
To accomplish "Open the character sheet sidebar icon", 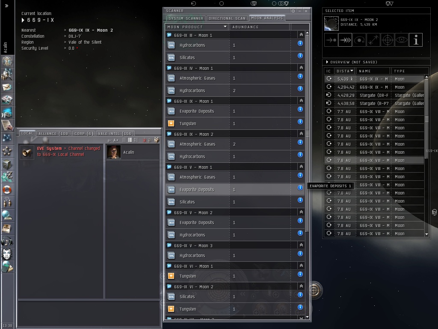I will 7,61.
